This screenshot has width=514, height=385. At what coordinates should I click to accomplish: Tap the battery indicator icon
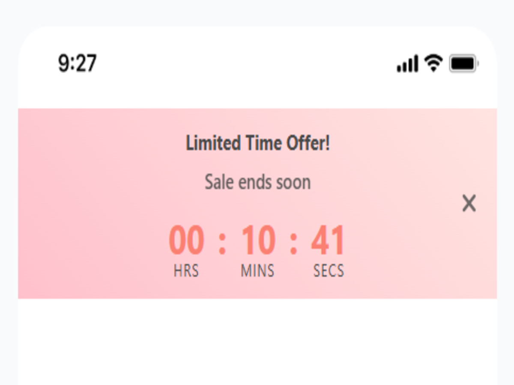[x=463, y=64]
